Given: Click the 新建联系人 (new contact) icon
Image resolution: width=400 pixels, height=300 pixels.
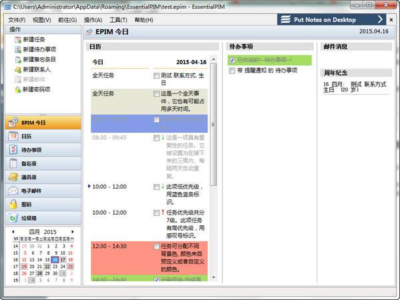Looking at the screenshot, I should (x=18, y=69).
